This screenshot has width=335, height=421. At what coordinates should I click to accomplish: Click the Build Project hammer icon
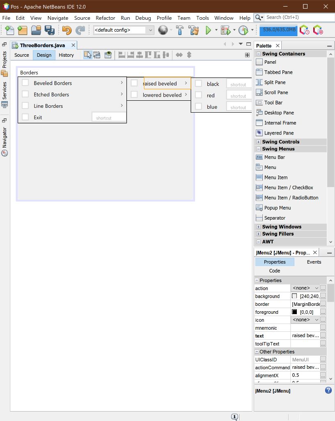pos(180,30)
